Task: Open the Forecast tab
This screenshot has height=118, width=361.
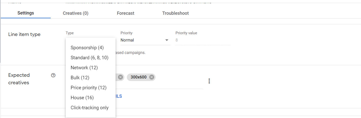Action: pos(126,13)
